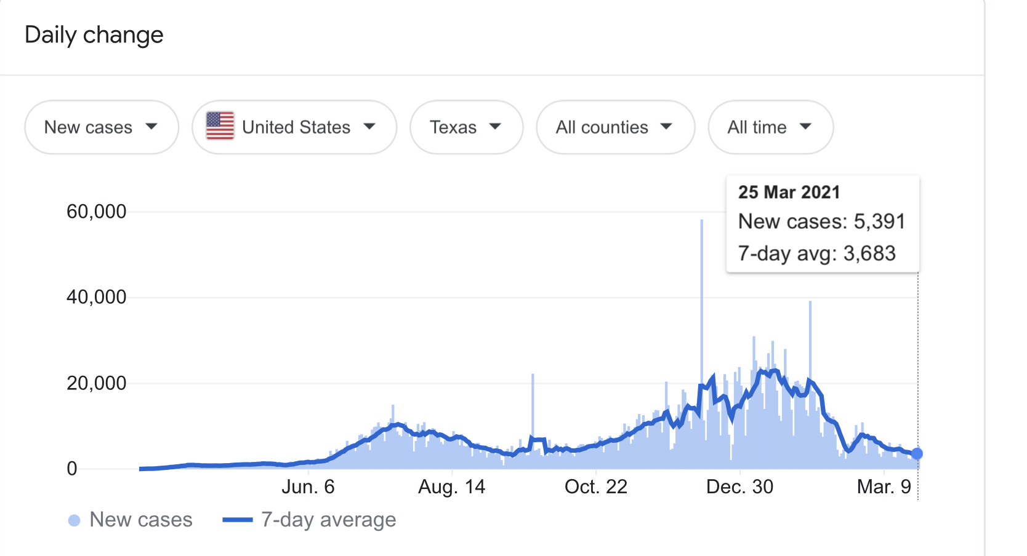Click the Dec. 30 date axis label

pos(739,486)
